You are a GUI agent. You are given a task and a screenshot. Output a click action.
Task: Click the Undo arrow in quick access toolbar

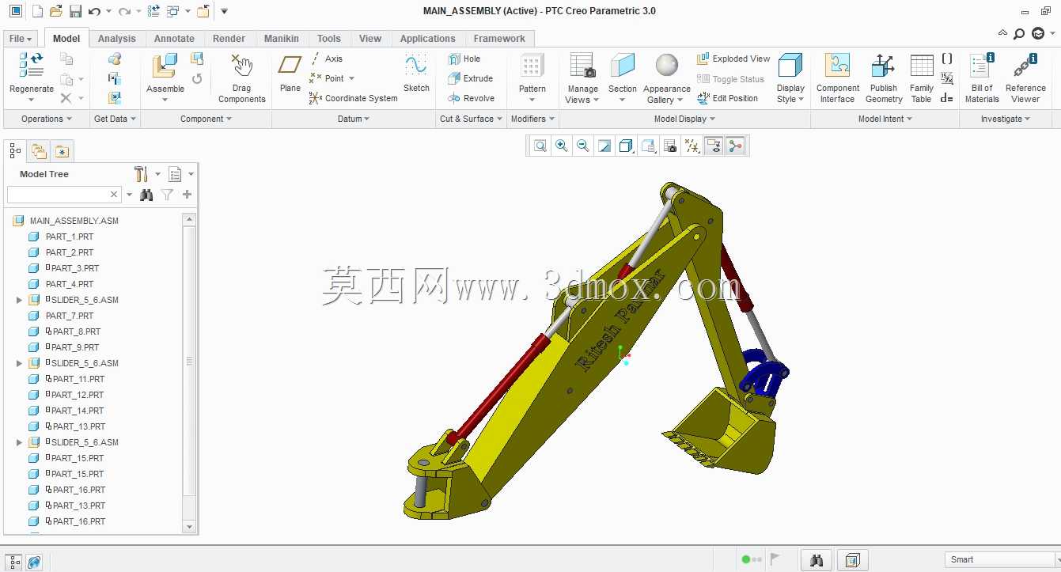pos(94,11)
